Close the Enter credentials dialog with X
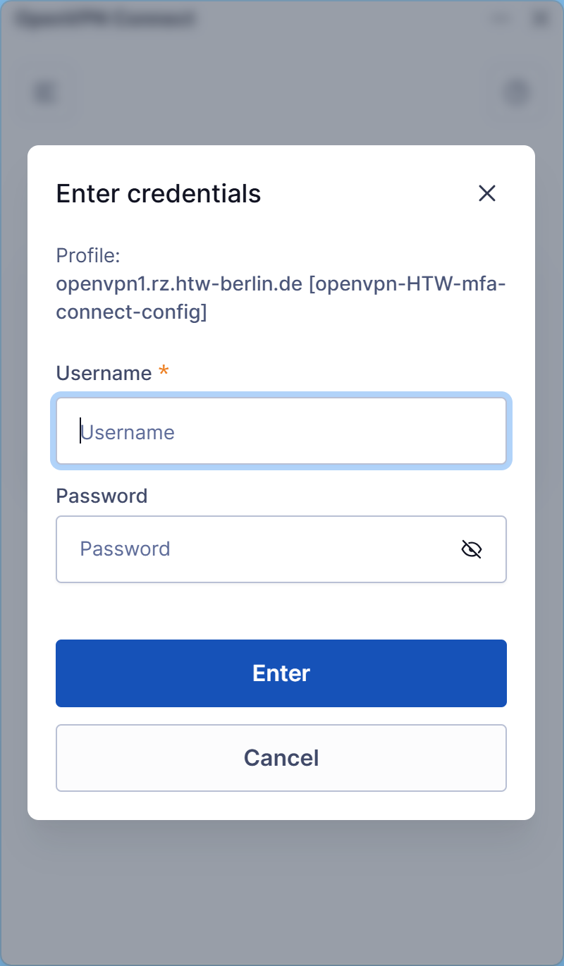This screenshot has width=564, height=966. click(487, 193)
